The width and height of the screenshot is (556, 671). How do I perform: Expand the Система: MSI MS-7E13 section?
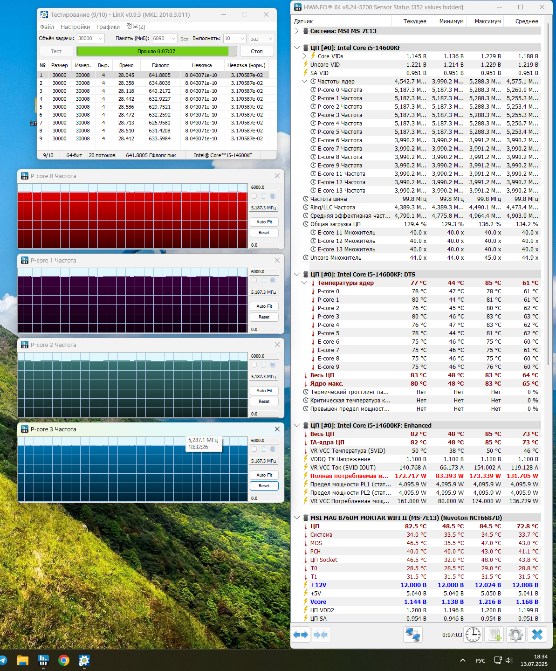tap(297, 31)
